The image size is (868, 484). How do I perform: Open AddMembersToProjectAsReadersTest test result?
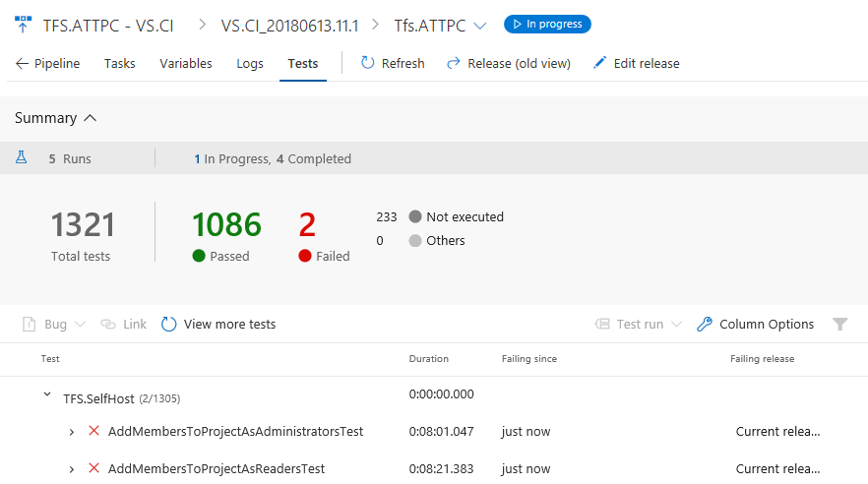[217, 469]
